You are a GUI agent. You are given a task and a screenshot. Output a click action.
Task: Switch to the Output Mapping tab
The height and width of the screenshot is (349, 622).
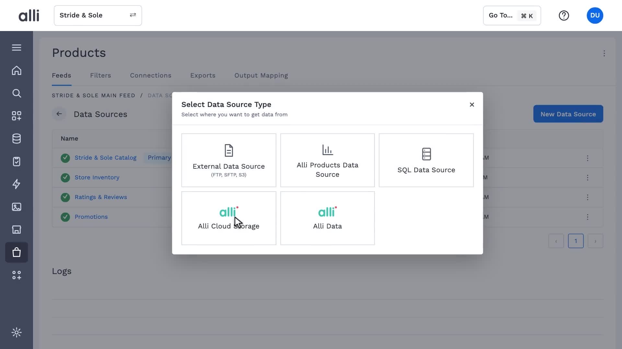click(x=261, y=75)
